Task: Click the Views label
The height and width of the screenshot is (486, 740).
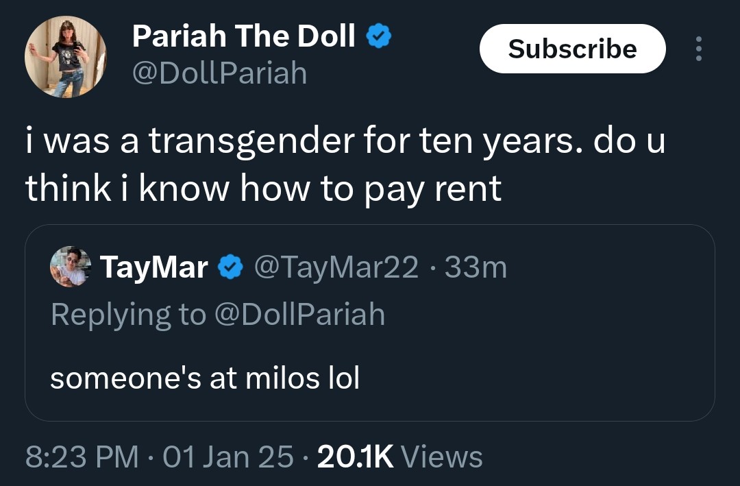Action: coord(442,457)
